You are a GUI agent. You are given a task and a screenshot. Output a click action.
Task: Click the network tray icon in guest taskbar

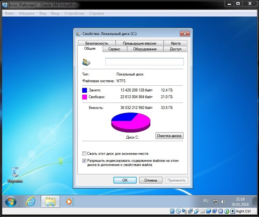tap(215, 202)
